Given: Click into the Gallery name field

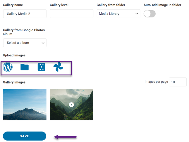Looking at the screenshot, I should 25,14.
